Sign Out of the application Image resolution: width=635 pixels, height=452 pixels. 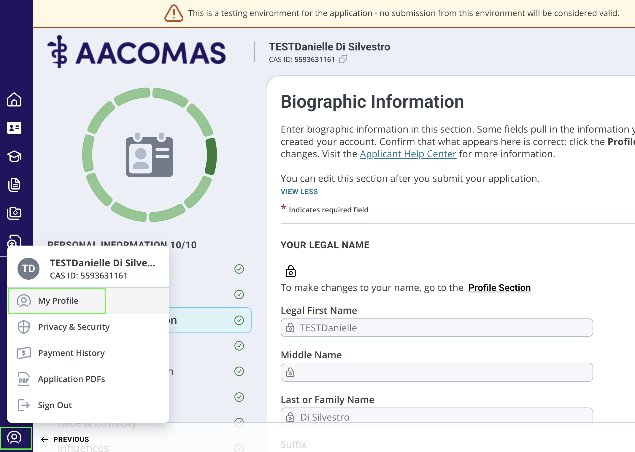[55, 405]
